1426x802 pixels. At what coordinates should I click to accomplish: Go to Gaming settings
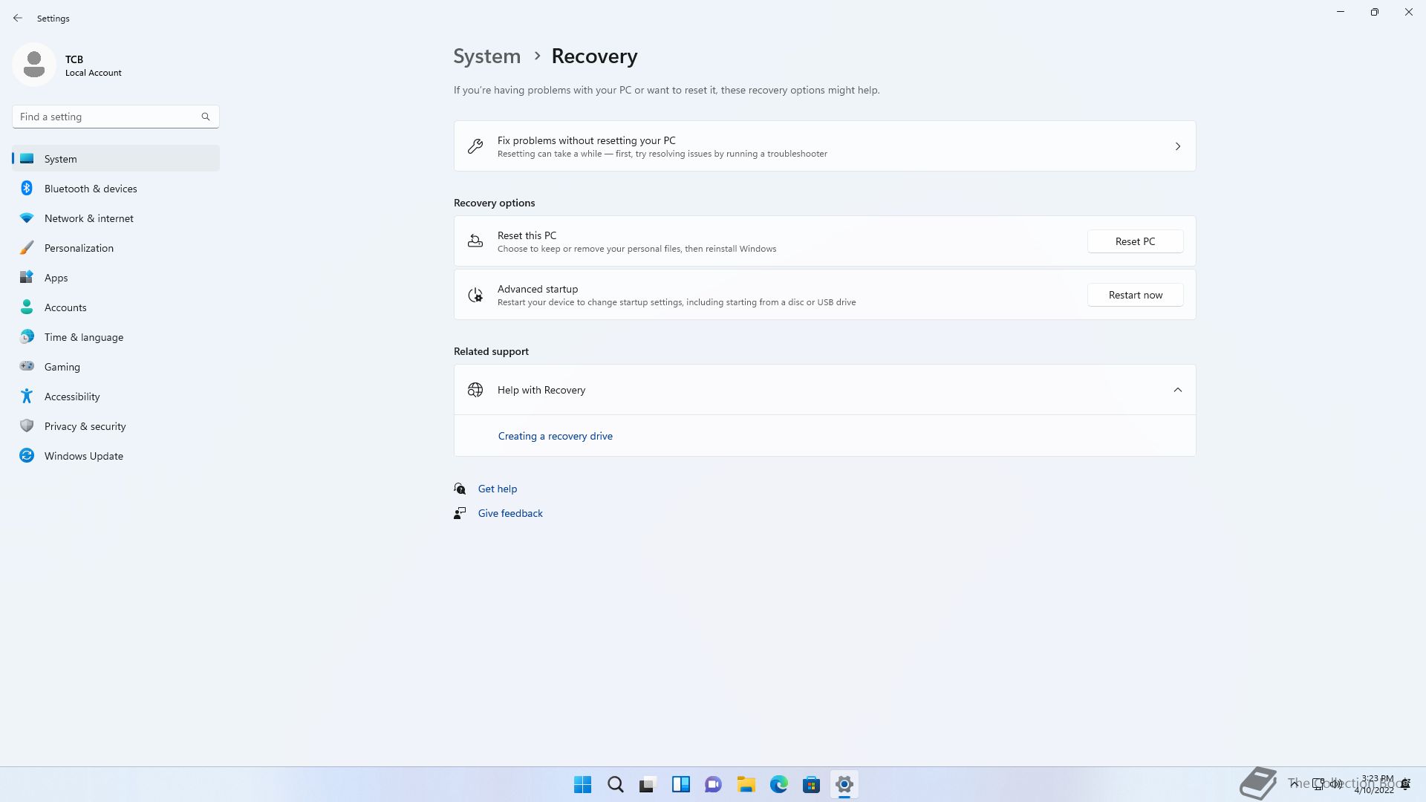pyautogui.click(x=116, y=367)
